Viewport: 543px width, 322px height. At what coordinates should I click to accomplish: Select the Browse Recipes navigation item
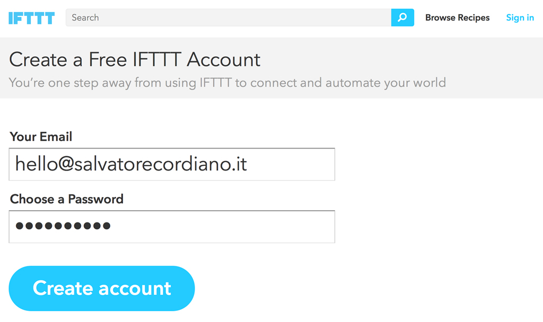[x=457, y=17]
